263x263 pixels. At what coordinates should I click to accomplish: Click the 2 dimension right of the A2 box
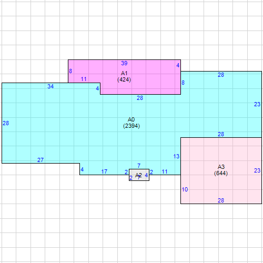tap(151, 172)
